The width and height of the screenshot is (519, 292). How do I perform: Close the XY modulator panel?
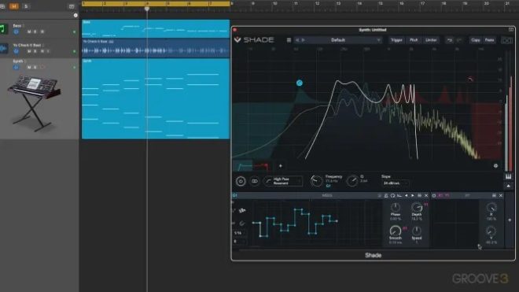[501, 196]
